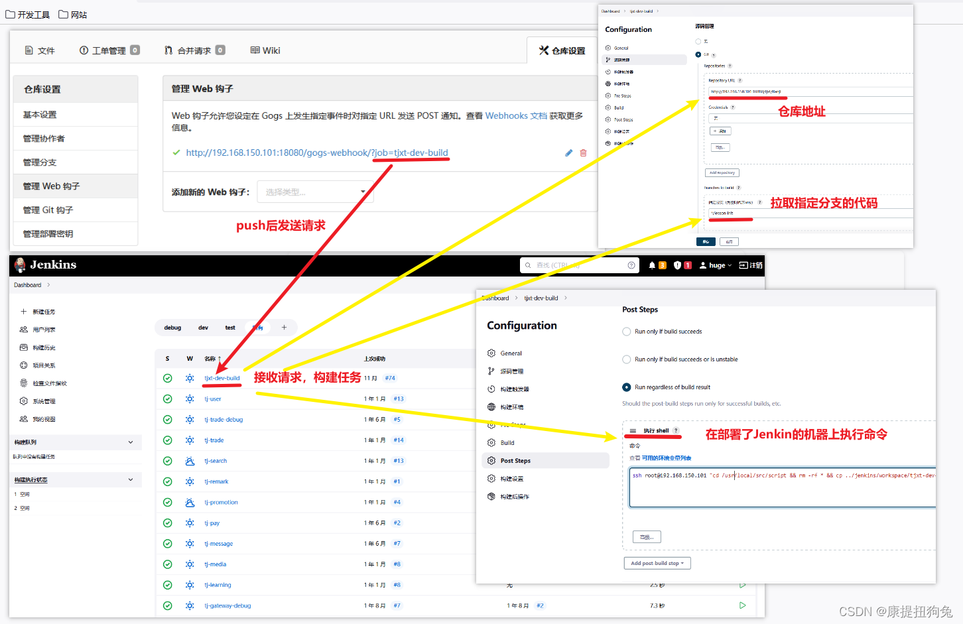Switch to the 工单管理 tab in Gogs

click(109, 50)
